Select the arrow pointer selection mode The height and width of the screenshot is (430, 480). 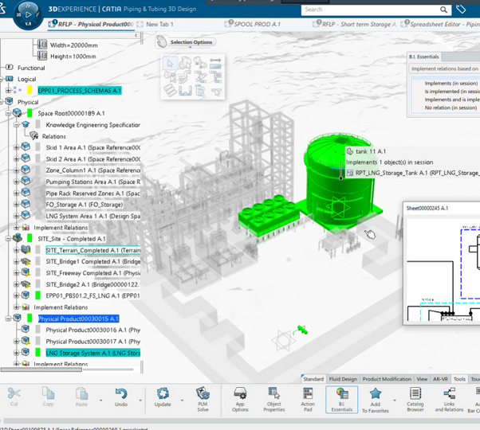pyautogui.click(x=169, y=64)
